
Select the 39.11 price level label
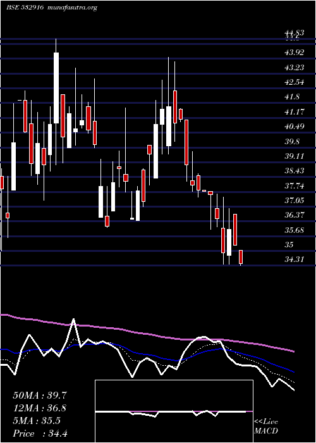(295, 156)
